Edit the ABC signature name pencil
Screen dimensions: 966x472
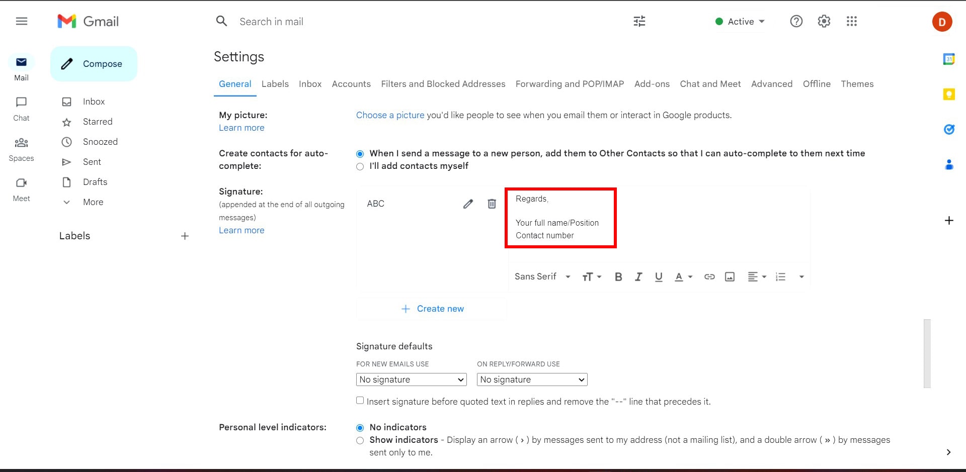tap(468, 204)
